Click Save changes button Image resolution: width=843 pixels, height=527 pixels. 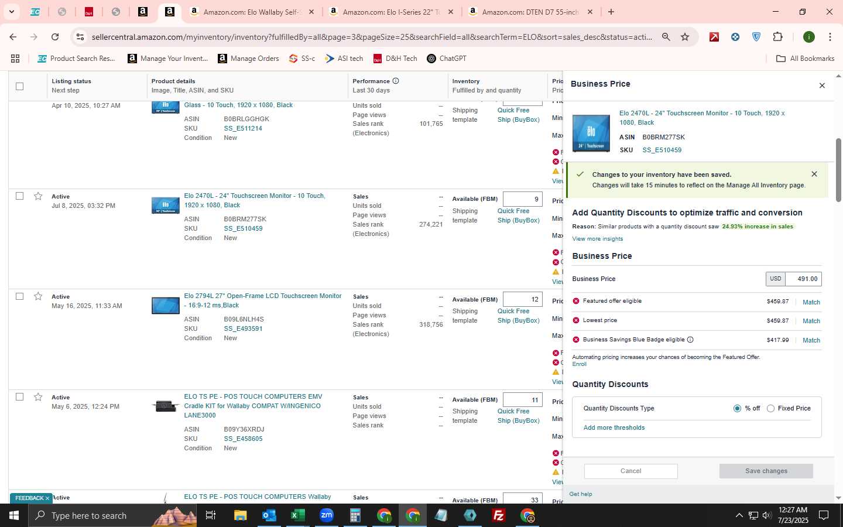pyautogui.click(x=766, y=471)
